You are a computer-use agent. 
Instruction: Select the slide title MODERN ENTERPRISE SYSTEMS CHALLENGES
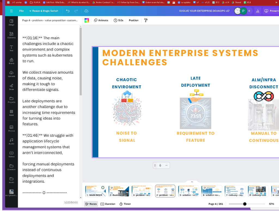click(x=180, y=58)
